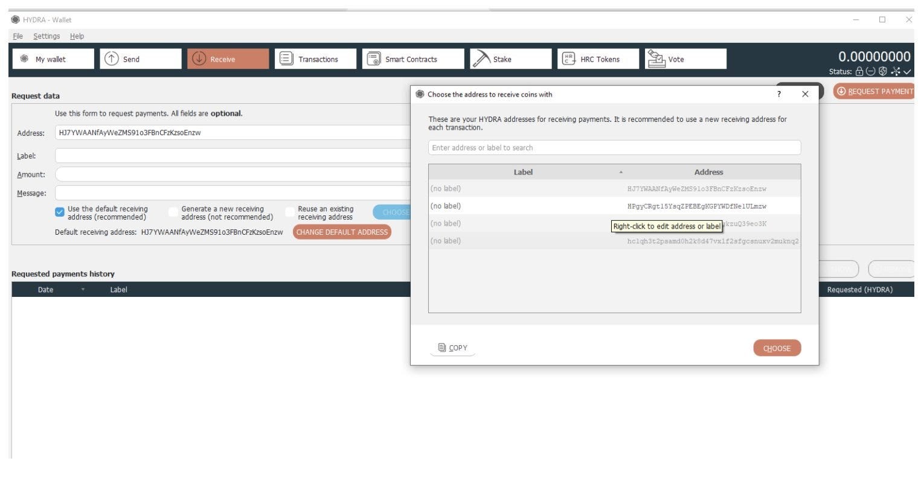Viewport: 924px width, 496px height.
Task: Click the COPY button in dialog
Action: (x=452, y=348)
